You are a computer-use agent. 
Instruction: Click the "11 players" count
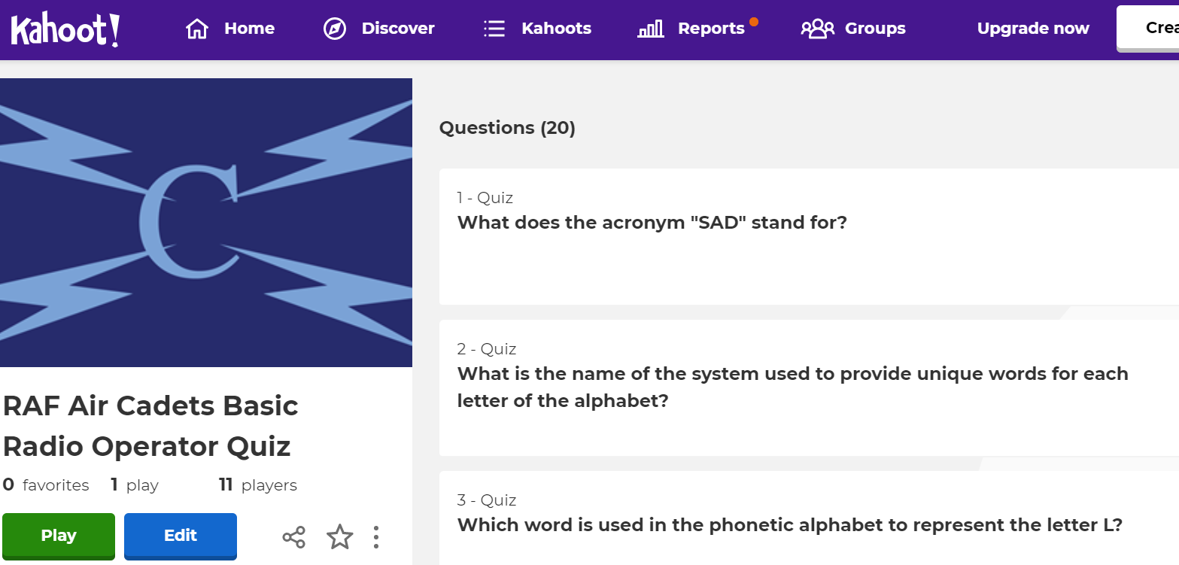(258, 485)
